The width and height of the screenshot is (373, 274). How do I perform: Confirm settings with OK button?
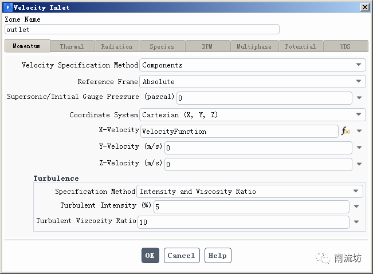(x=150, y=256)
